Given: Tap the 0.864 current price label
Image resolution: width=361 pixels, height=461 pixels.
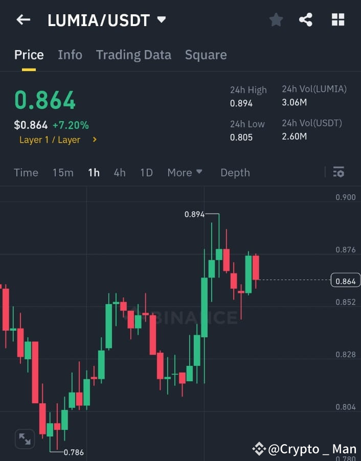Looking at the screenshot, I should point(345,280).
